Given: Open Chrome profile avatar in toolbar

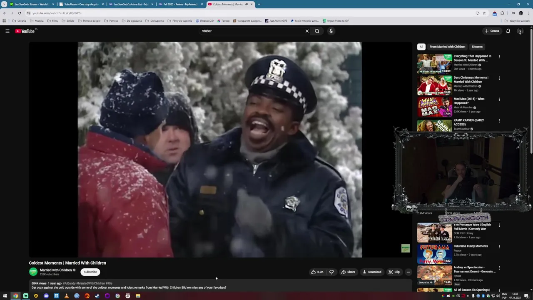Looking at the screenshot, I should pyautogui.click(x=521, y=13).
